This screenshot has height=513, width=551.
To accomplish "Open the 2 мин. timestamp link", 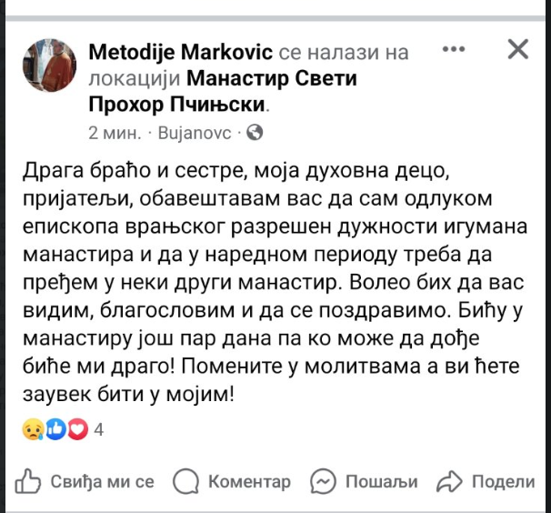I will tap(115, 133).
